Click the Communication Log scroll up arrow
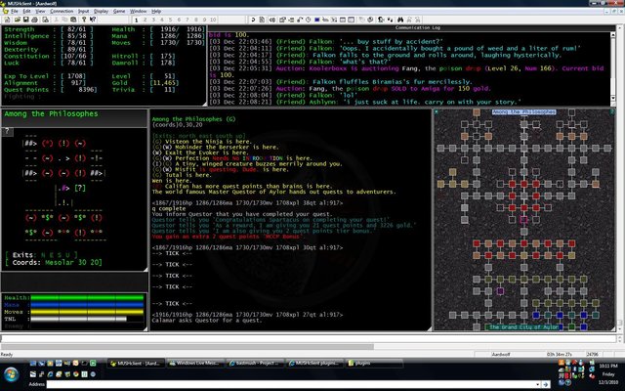The height and width of the screenshot is (391, 625). (613, 35)
